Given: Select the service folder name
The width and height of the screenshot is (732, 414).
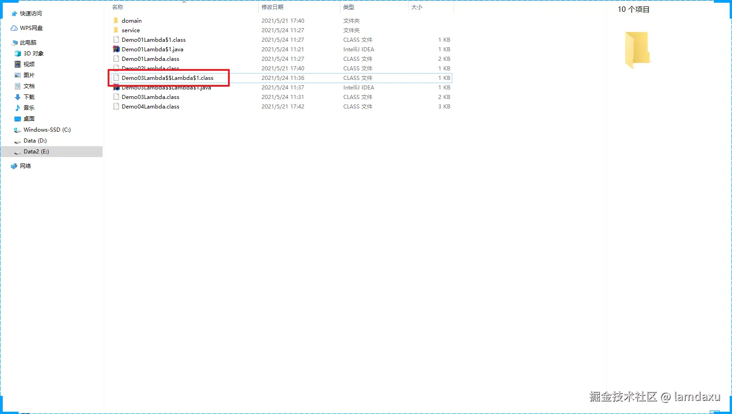Looking at the screenshot, I should tap(131, 30).
